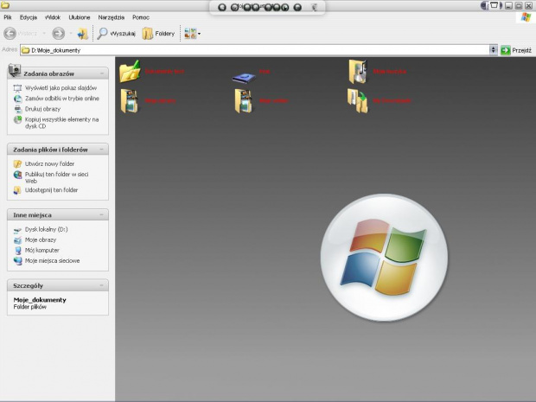
Task: Click the drive icon beside Dysk lokalny
Action: click(x=17, y=230)
